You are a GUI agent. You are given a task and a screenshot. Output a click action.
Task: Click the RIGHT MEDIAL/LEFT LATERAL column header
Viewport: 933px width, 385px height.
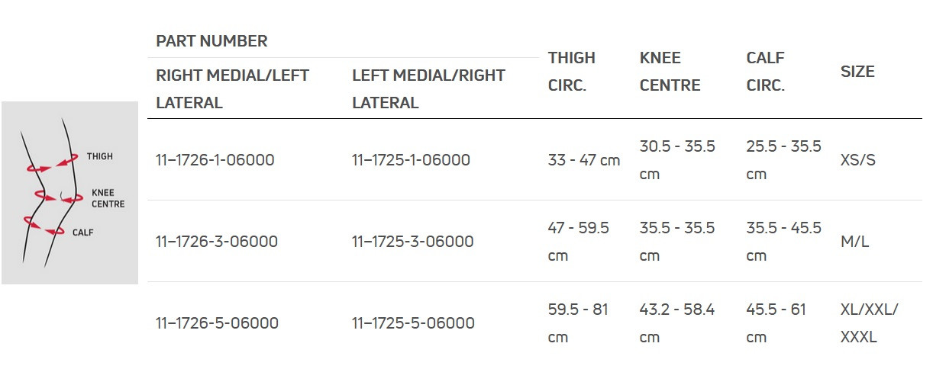pyautogui.click(x=232, y=89)
